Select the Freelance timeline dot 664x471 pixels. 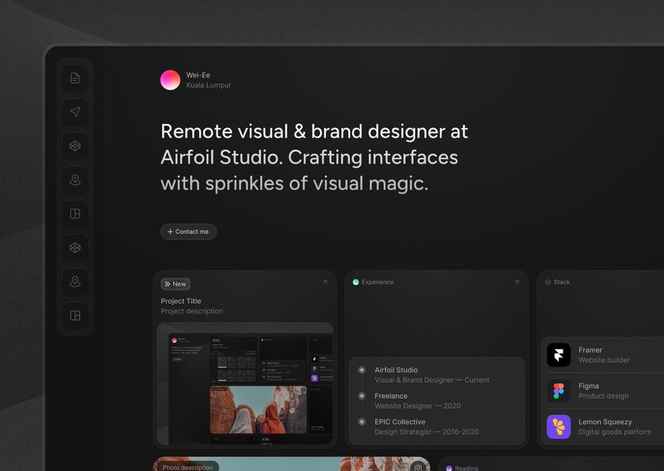coord(362,396)
